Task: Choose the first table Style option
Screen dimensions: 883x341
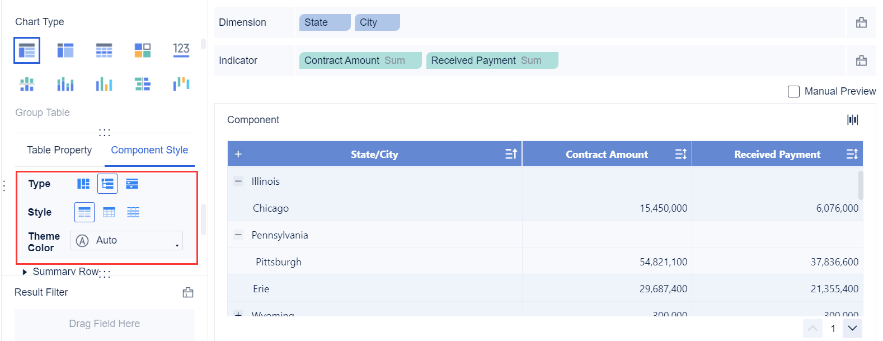Action: [84, 212]
